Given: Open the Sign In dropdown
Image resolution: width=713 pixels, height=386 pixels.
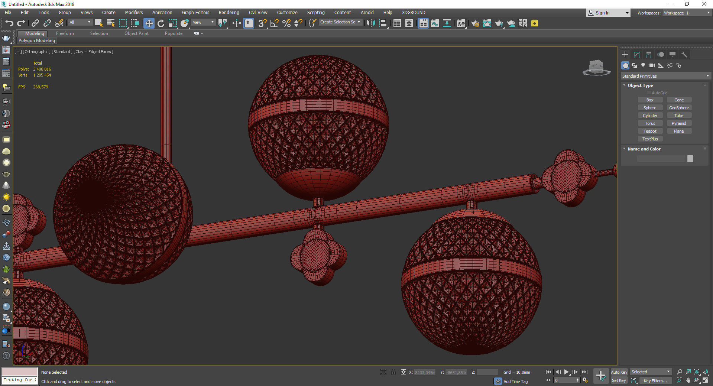Looking at the screenshot, I should (x=608, y=13).
